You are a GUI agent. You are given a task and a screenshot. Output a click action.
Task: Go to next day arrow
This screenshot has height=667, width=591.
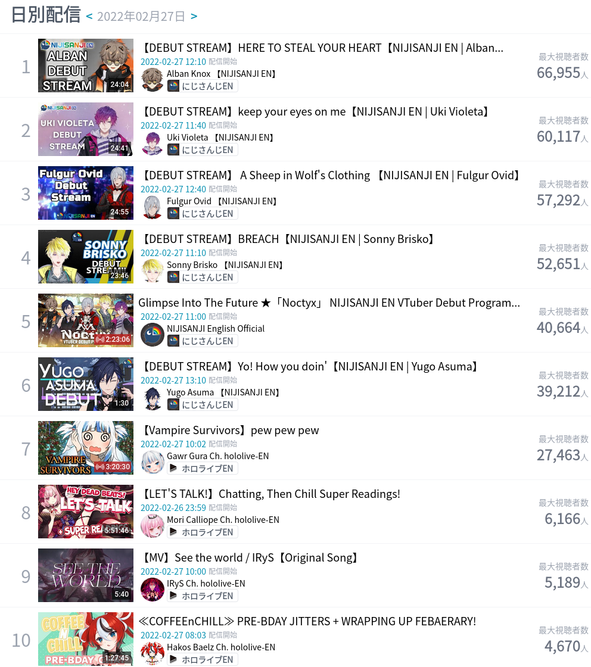194,16
